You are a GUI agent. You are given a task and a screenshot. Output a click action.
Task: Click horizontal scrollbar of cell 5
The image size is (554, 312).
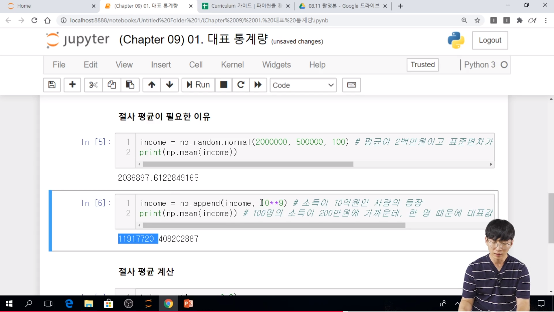(248, 164)
